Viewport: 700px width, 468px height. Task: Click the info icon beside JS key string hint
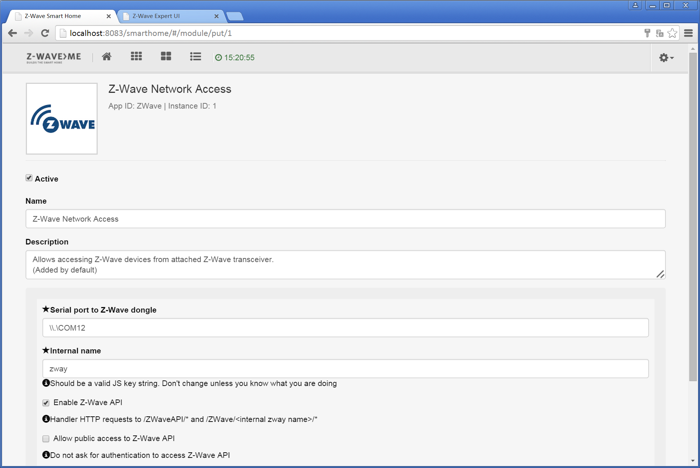coord(46,383)
